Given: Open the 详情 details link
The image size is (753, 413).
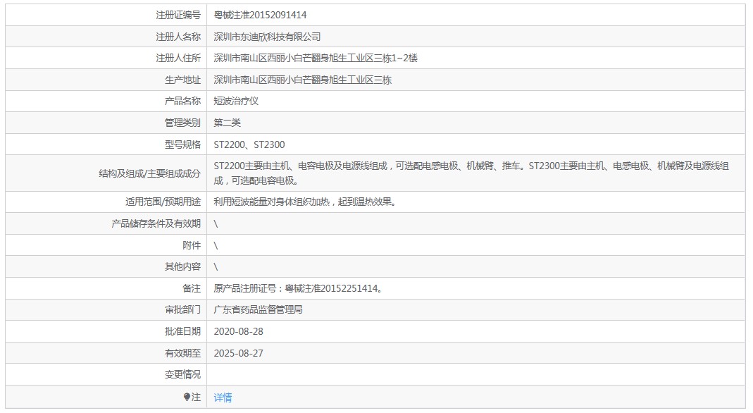Looking at the screenshot, I should [223, 397].
